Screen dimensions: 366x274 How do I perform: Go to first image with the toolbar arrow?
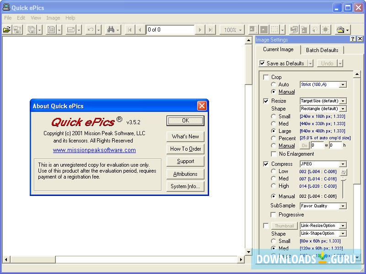(x=130, y=30)
